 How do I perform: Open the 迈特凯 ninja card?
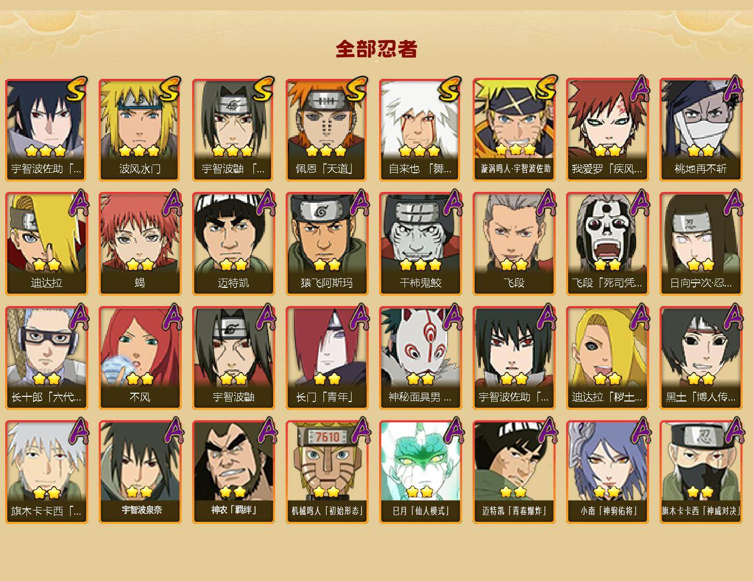[x=233, y=244]
